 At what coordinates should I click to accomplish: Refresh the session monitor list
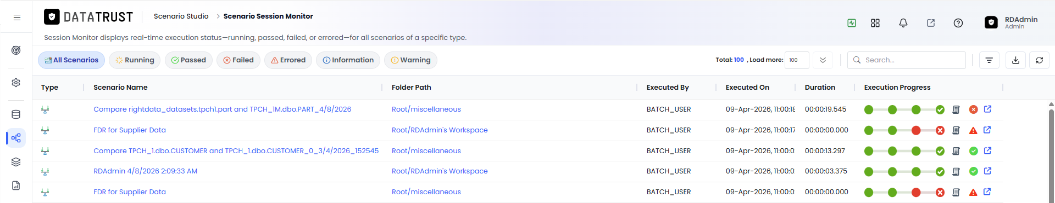(x=1039, y=60)
